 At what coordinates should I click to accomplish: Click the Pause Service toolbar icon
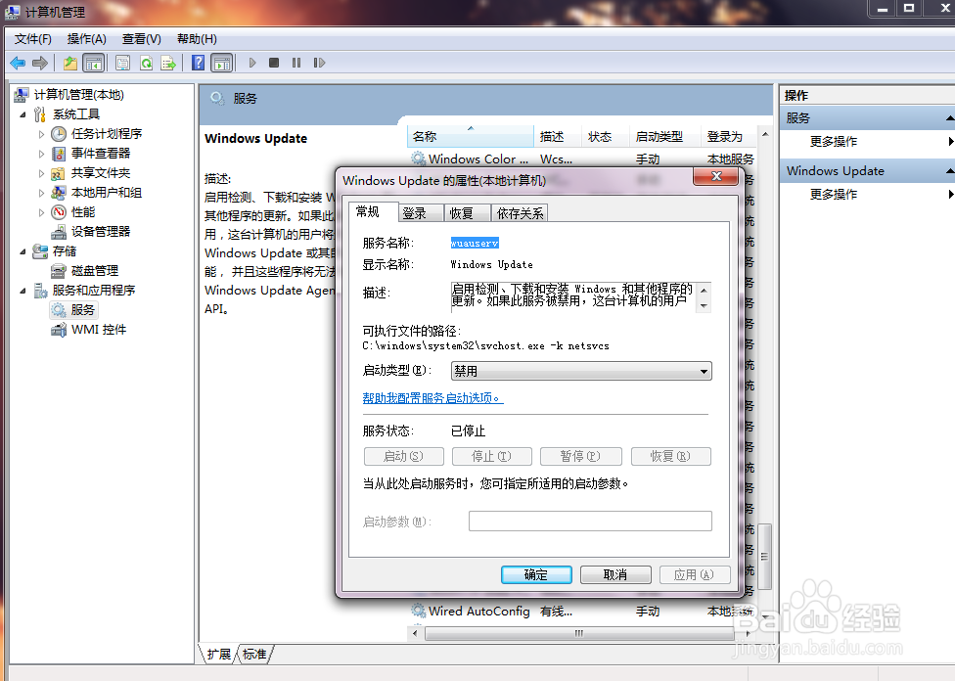coord(297,62)
